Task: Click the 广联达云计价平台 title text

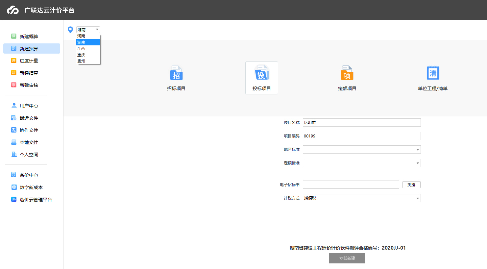Action: [50, 10]
